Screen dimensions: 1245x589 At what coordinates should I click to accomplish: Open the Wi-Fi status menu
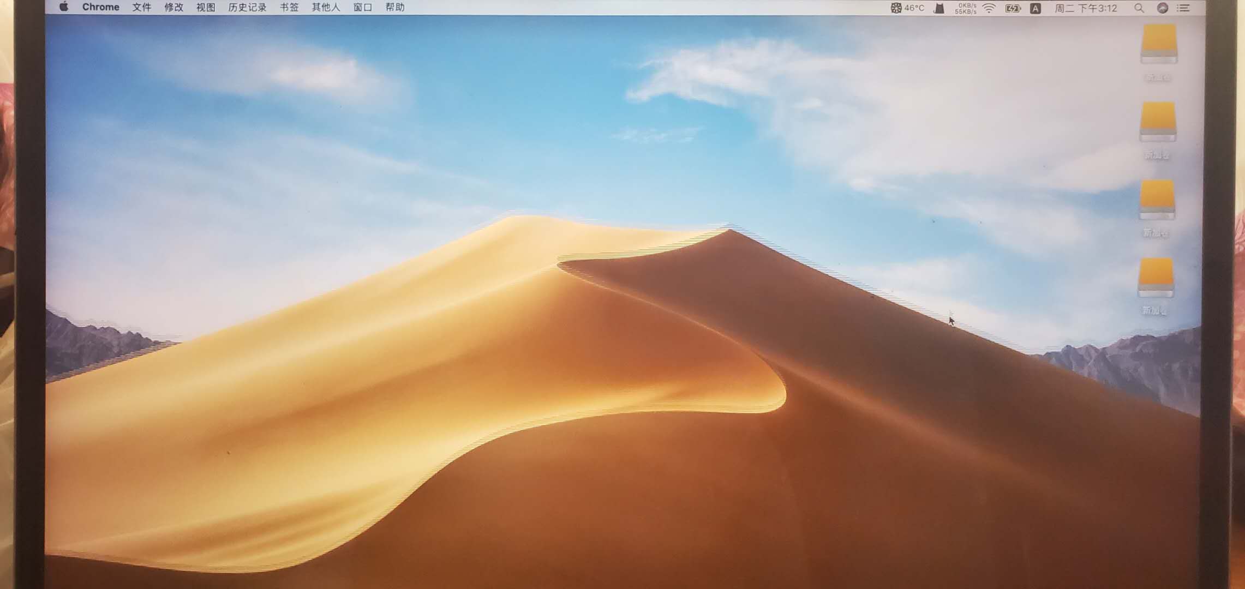(989, 8)
